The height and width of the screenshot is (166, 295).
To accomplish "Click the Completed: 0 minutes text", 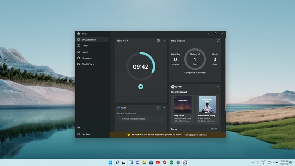I will click(x=195, y=73).
